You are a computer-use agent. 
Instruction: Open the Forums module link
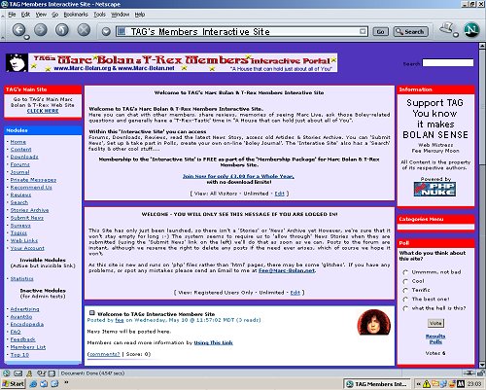(x=19, y=164)
